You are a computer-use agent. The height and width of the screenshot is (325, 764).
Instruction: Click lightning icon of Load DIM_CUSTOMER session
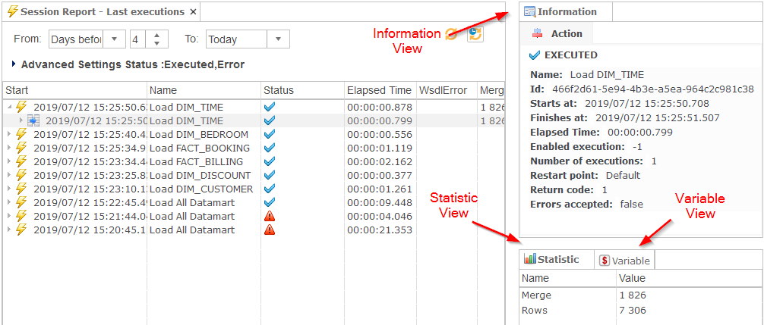coord(21,189)
